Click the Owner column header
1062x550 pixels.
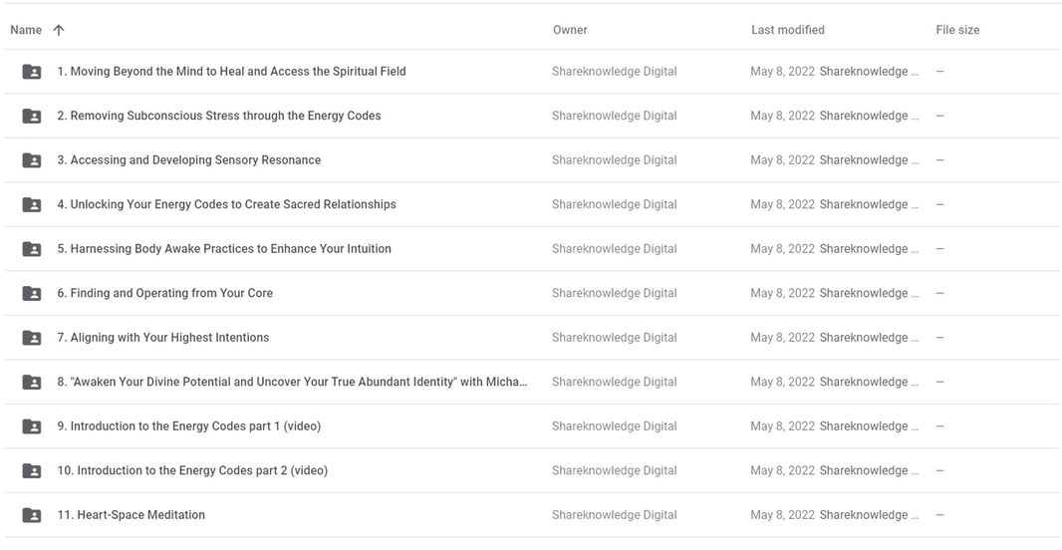[570, 30]
